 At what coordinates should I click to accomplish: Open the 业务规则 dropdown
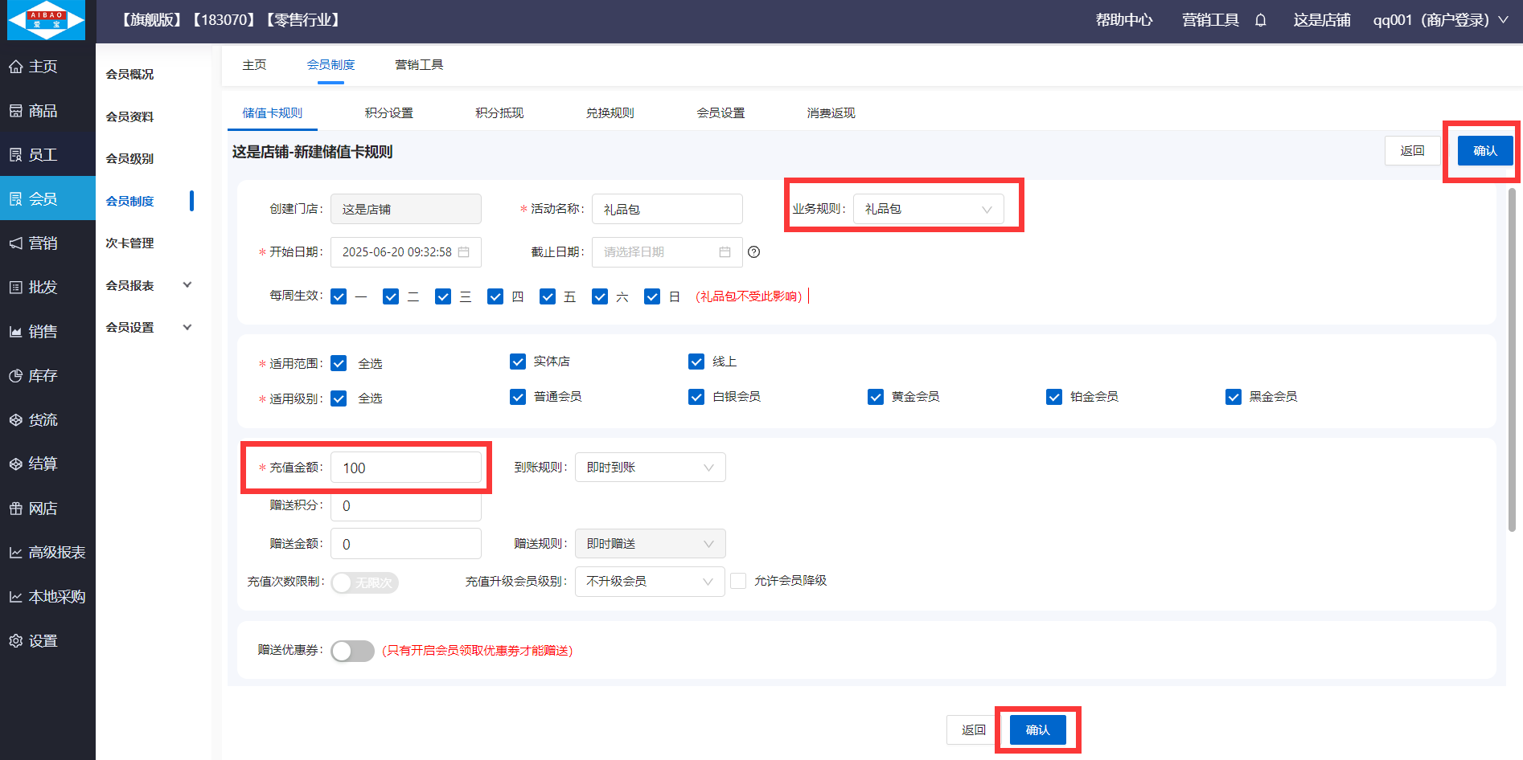(928, 209)
